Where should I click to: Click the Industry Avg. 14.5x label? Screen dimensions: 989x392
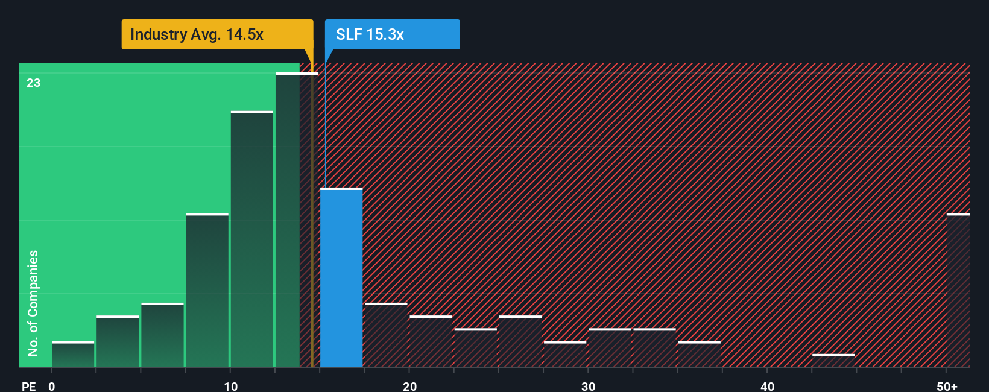click(x=217, y=34)
